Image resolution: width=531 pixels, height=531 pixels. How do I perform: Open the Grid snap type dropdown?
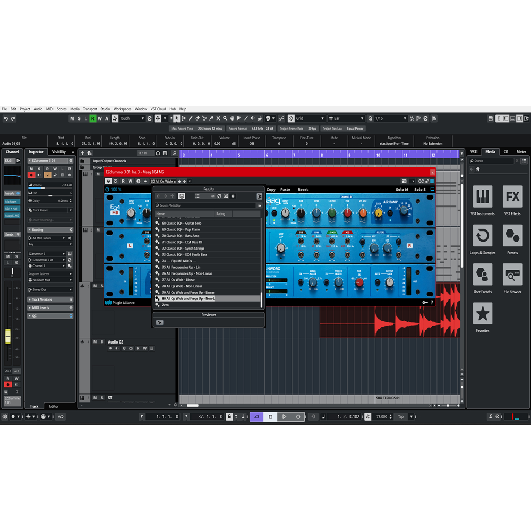pos(310,118)
